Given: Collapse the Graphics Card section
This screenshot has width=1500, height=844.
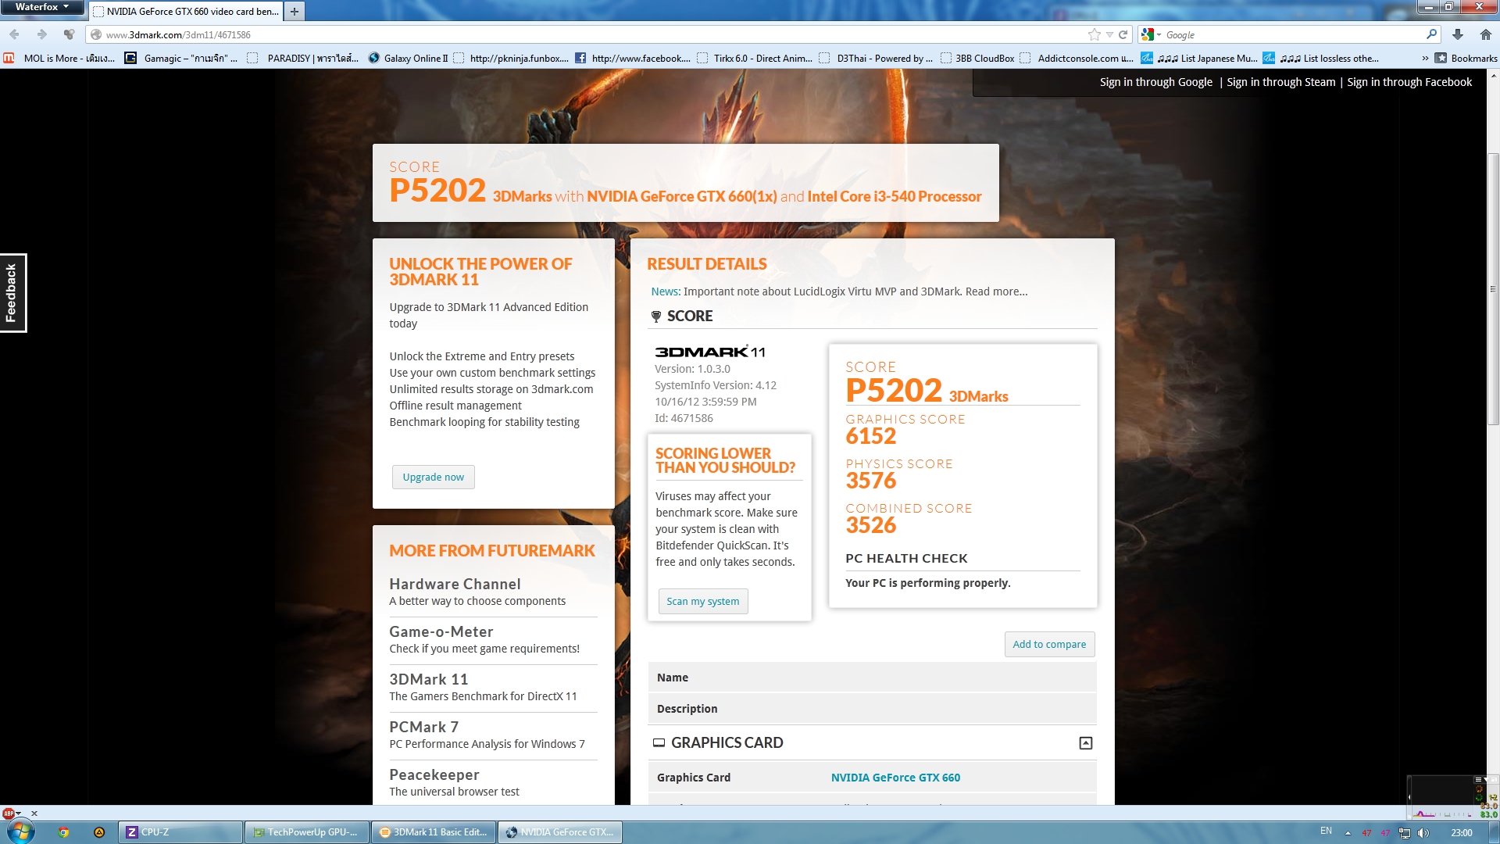Looking at the screenshot, I should click(1085, 743).
